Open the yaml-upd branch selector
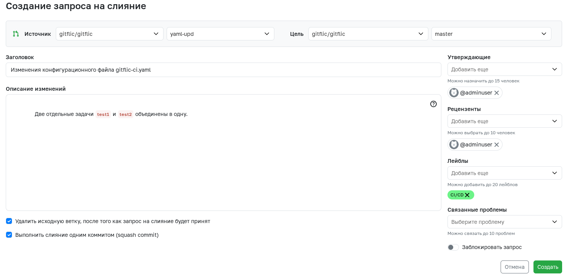Screen dimensions: 569x278 (220, 34)
